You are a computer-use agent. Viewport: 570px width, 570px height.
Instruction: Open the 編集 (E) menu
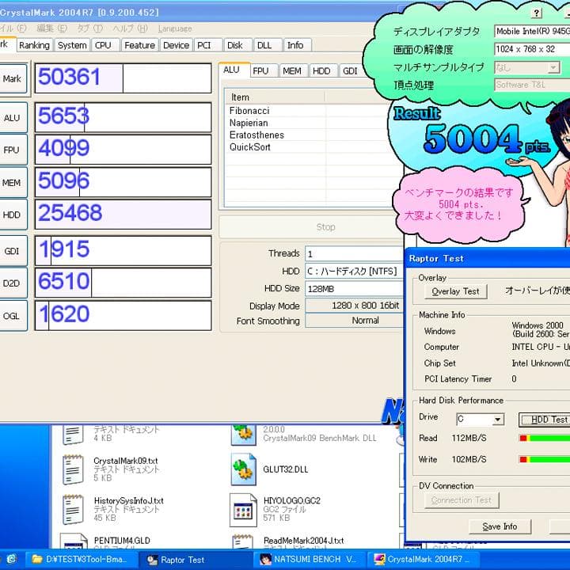point(52,28)
